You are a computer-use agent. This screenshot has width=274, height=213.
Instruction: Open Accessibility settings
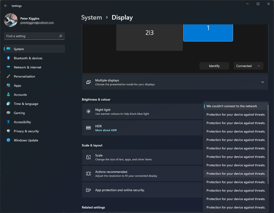35,122
